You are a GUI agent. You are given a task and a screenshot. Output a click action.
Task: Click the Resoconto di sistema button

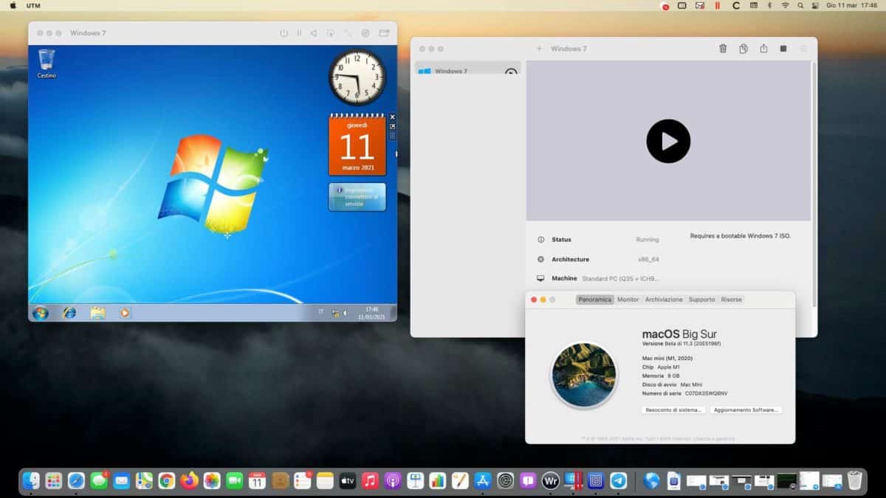[673, 409]
